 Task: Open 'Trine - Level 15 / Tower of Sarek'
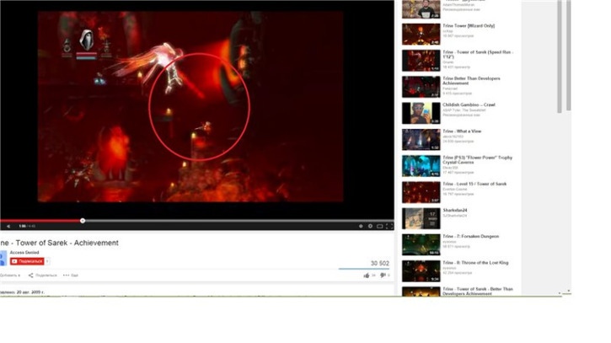(474, 184)
